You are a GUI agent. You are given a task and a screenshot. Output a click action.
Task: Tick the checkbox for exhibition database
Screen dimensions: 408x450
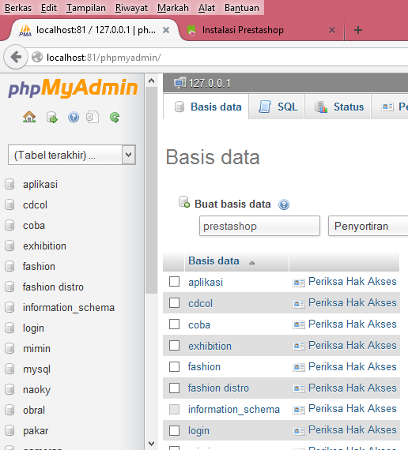(174, 345)
